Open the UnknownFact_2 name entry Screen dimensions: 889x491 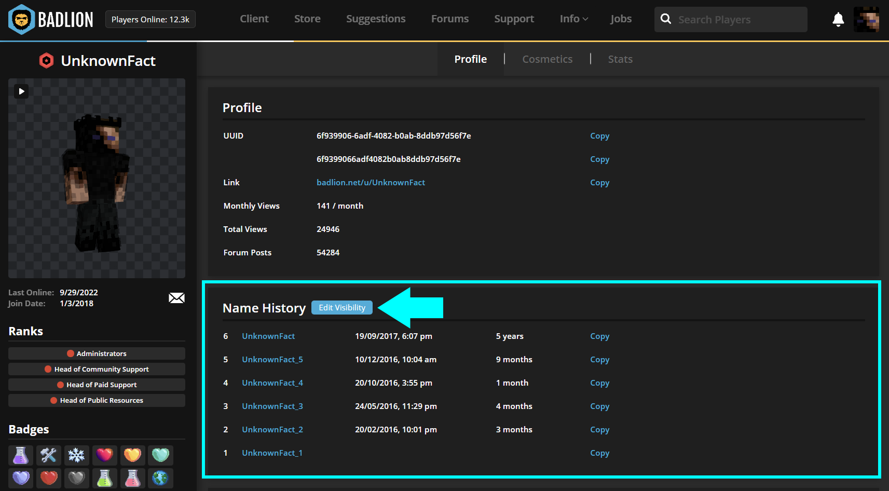(272, 429)
